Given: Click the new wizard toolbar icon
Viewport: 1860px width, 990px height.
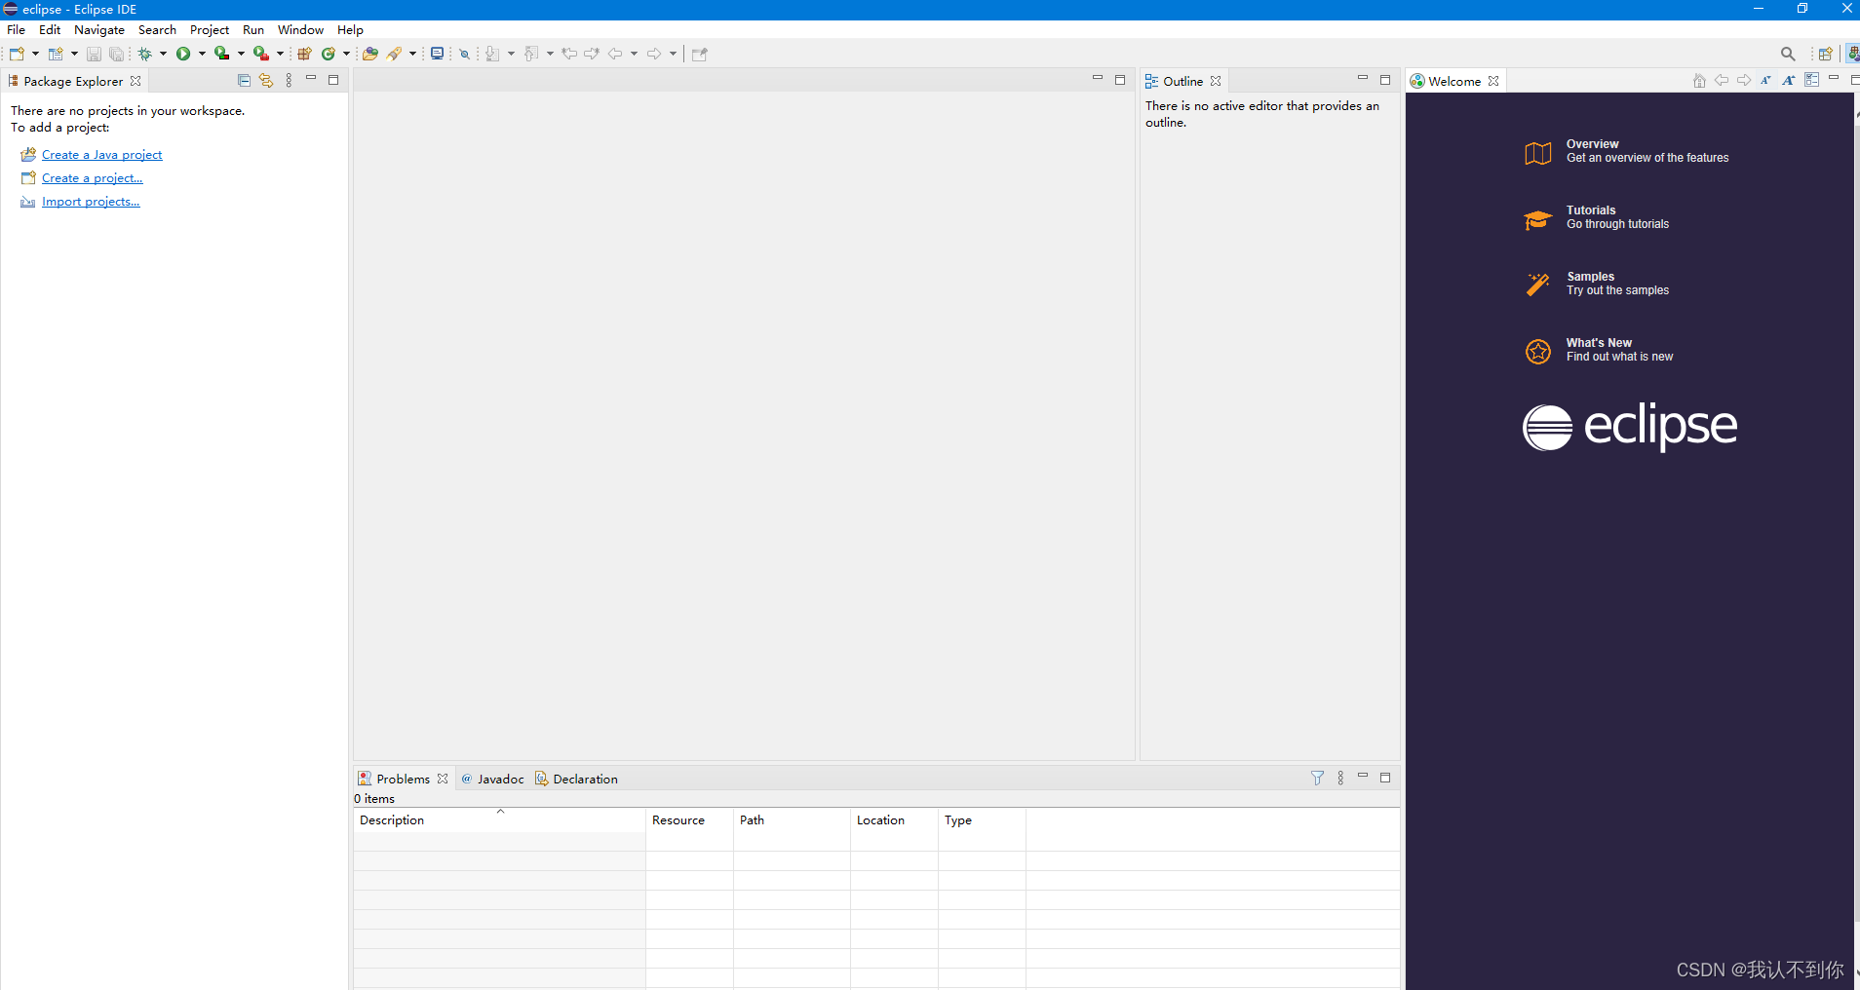Looking at the screenshot, I should point(56,54).
